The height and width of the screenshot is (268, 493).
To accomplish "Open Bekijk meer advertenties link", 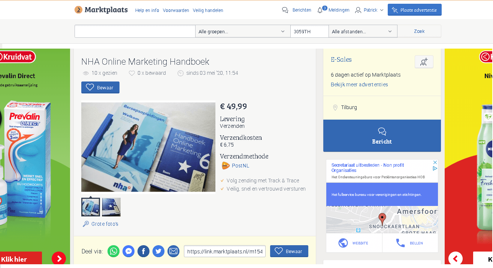I will pos(359,84).
